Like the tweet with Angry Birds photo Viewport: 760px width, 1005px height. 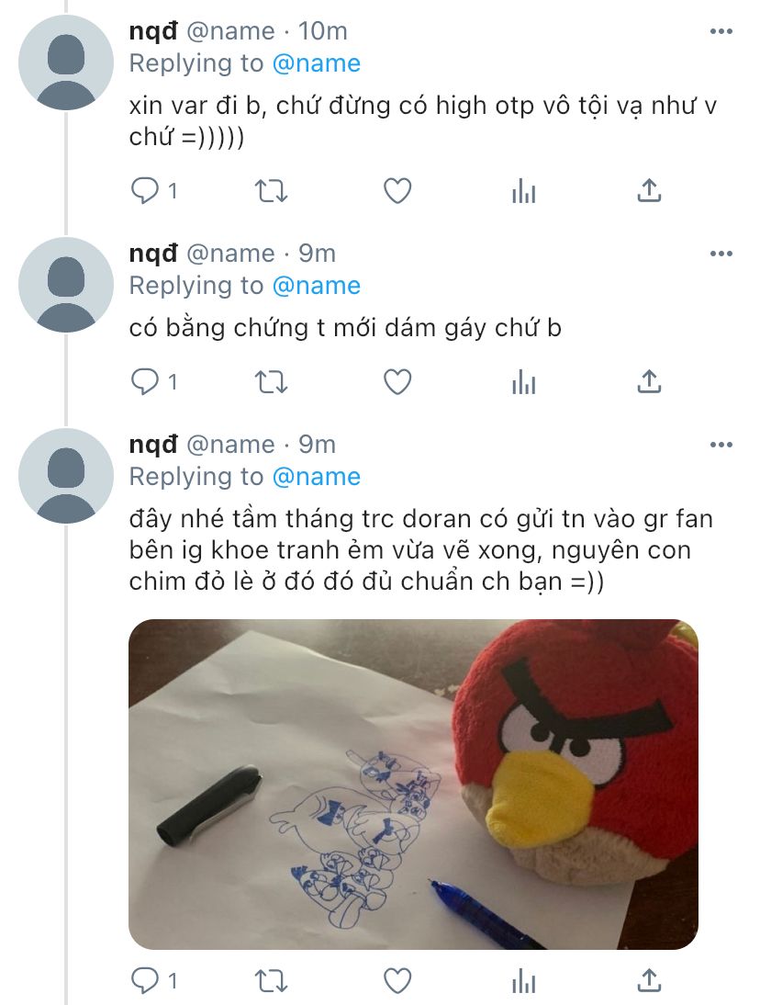click(397, 980)
